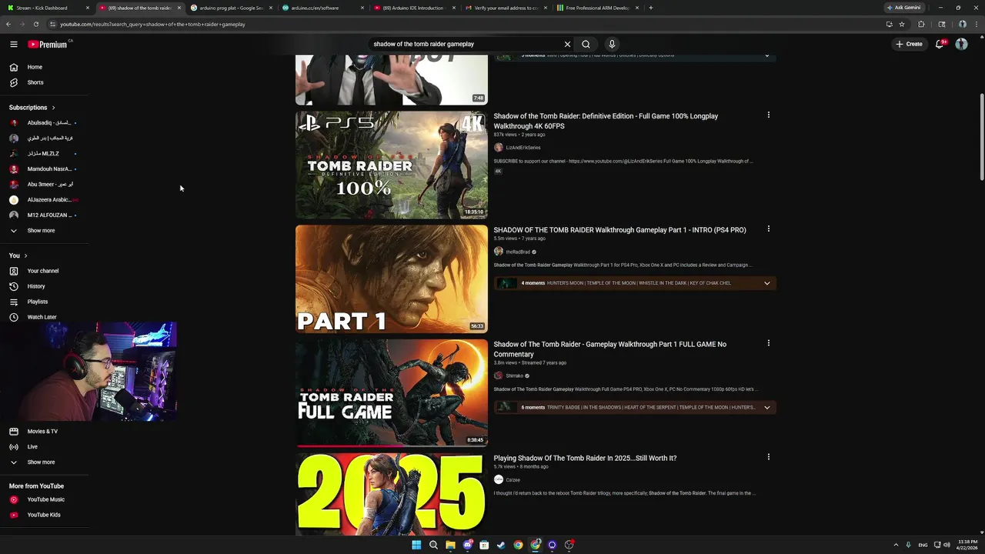Open Your channel in the sidebar
Image resolution: width=985 pixels, height=554 pixels.
click(x=44, y=271)
